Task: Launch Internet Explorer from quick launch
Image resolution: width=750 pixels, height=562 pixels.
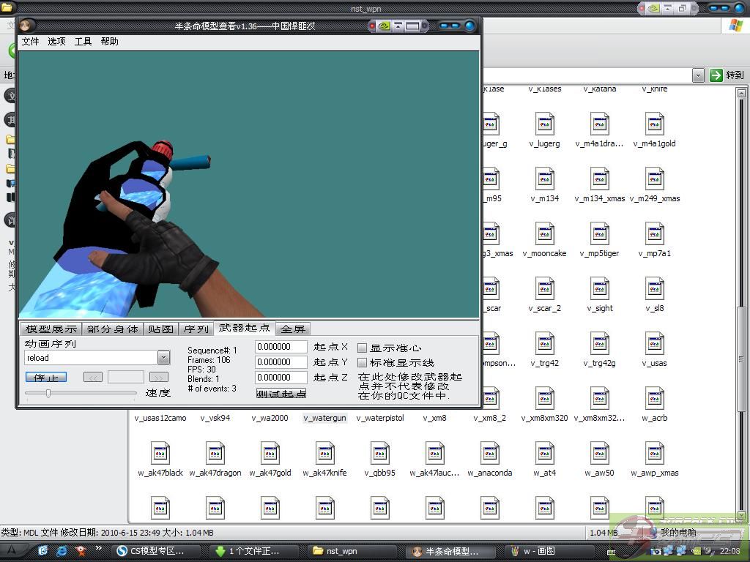Action: click(62, 550)
